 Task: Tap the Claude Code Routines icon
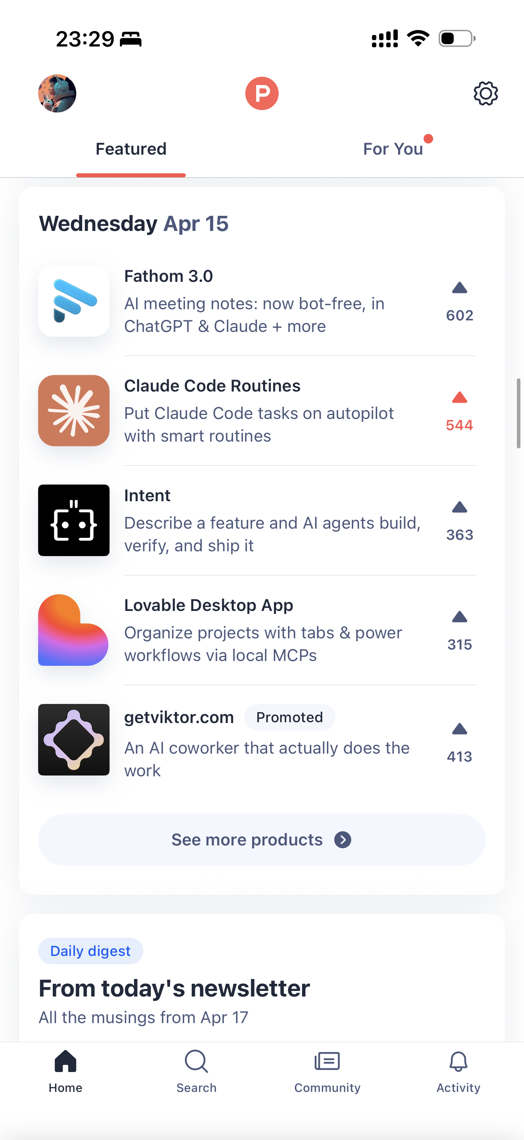coord(74,411)
